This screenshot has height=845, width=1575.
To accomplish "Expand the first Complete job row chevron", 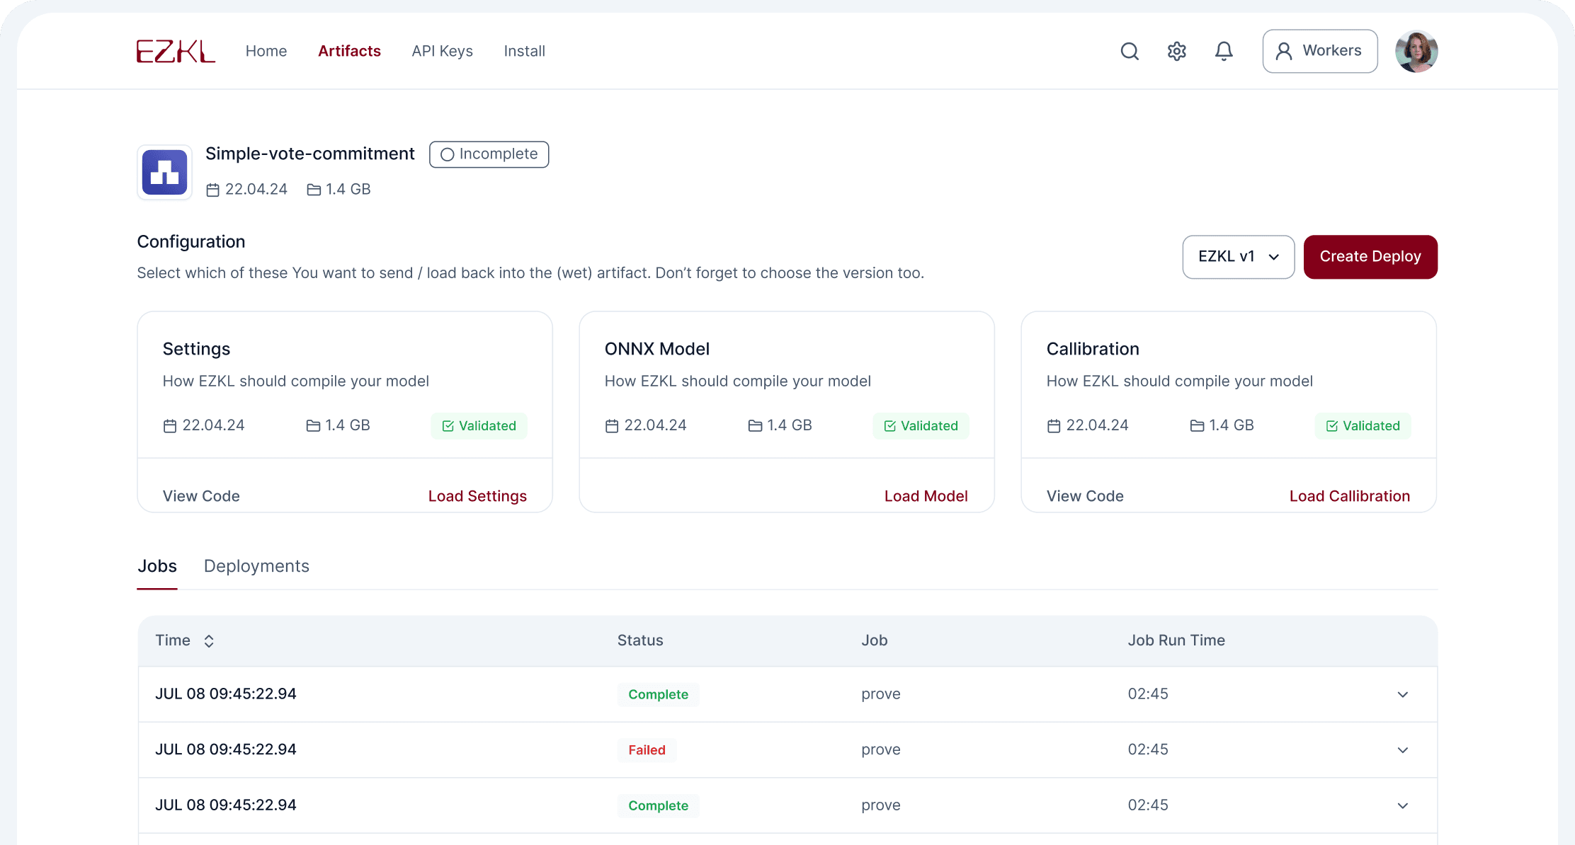I will (1402, 695).
